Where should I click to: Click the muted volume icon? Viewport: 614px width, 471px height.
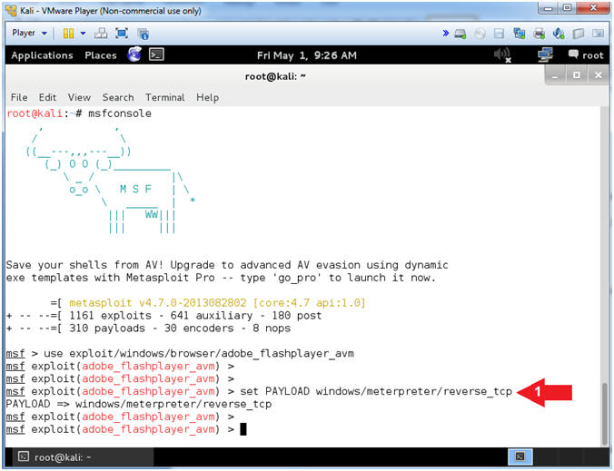pyautogui.click(x=503, y=55)
